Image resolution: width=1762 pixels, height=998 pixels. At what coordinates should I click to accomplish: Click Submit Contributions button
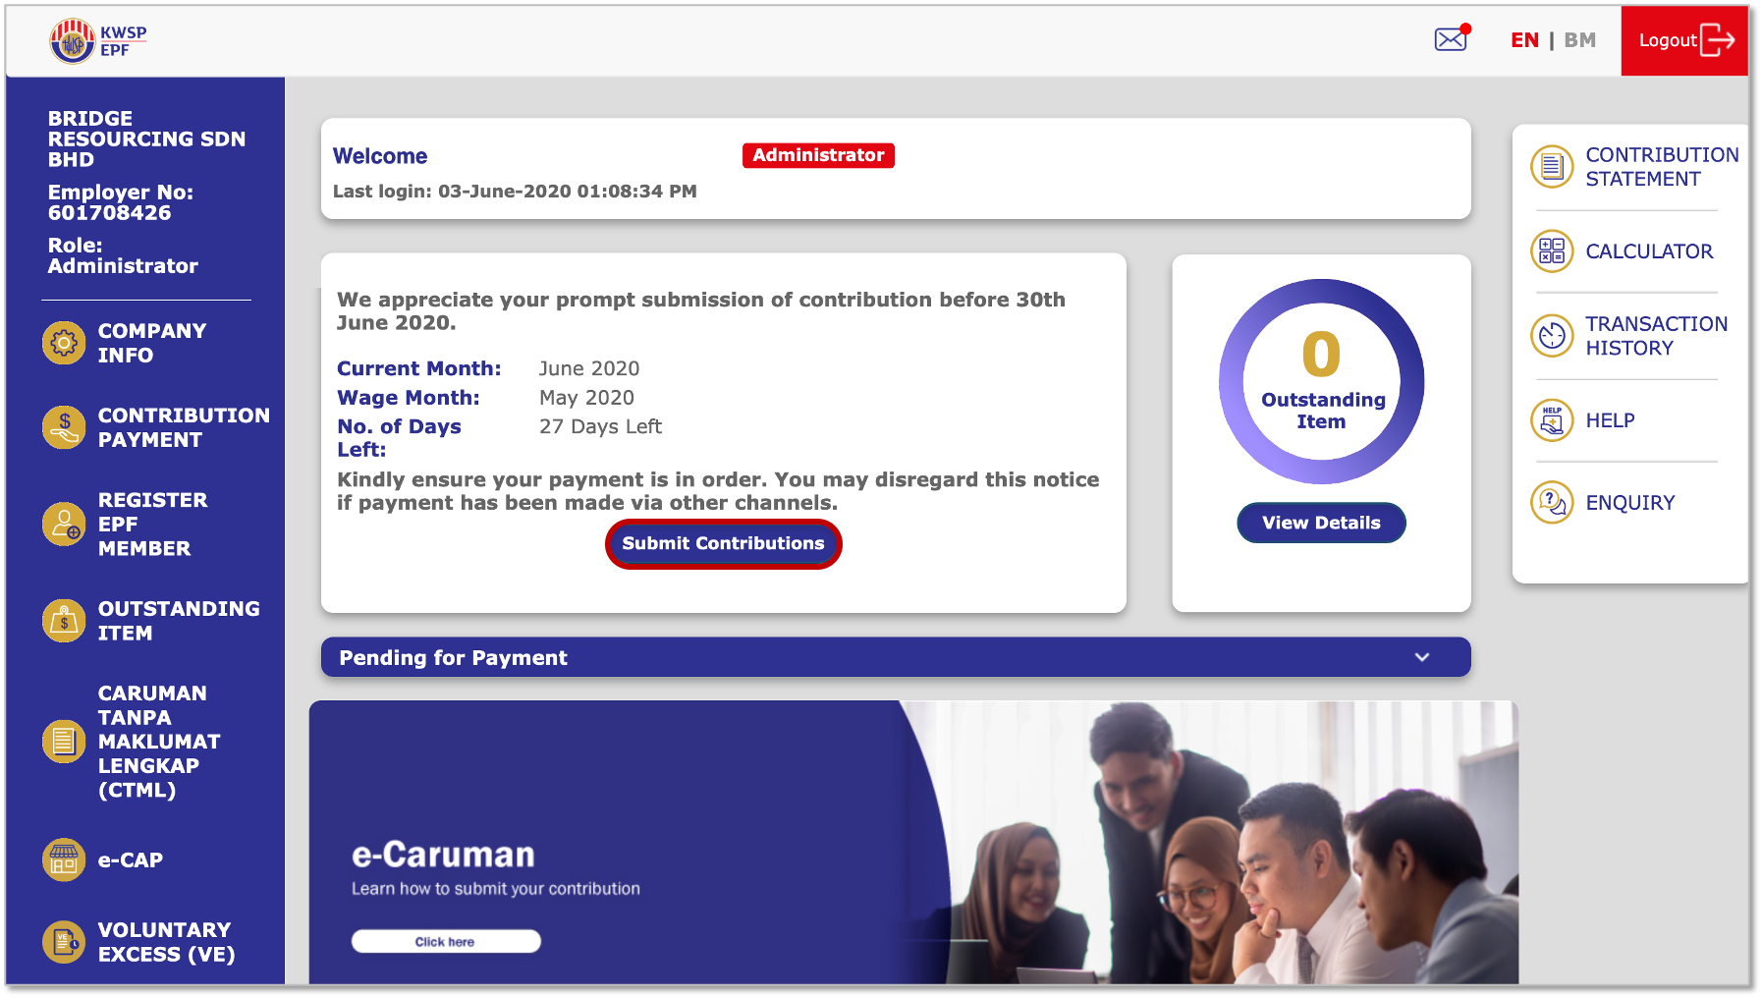[x=724, y=543]
